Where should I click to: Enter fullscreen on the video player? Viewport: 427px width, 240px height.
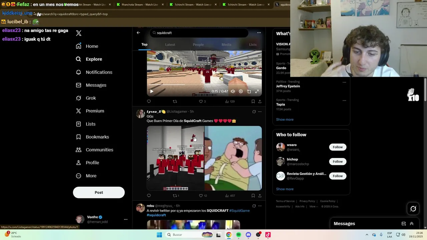click(x=257, y=91)
